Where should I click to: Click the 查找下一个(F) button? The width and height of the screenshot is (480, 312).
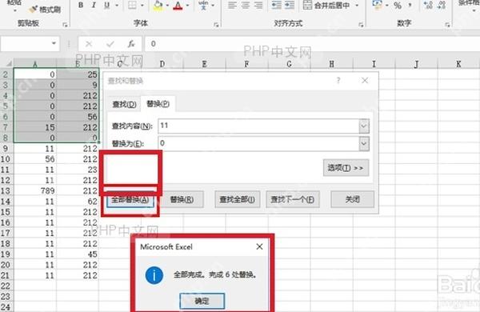click(293, 200)
